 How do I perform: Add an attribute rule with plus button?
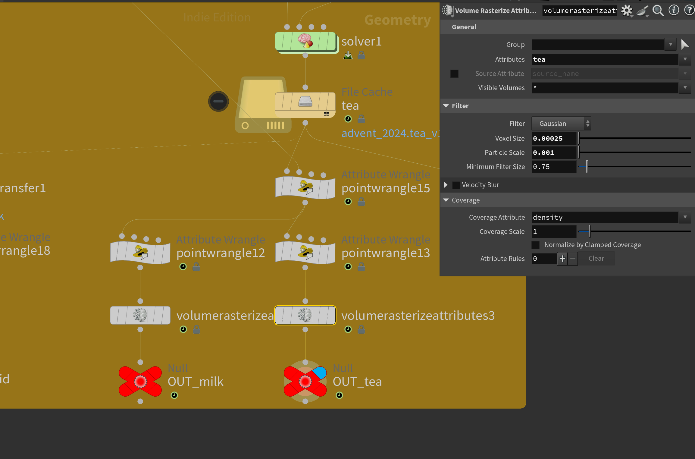[562, 259]
